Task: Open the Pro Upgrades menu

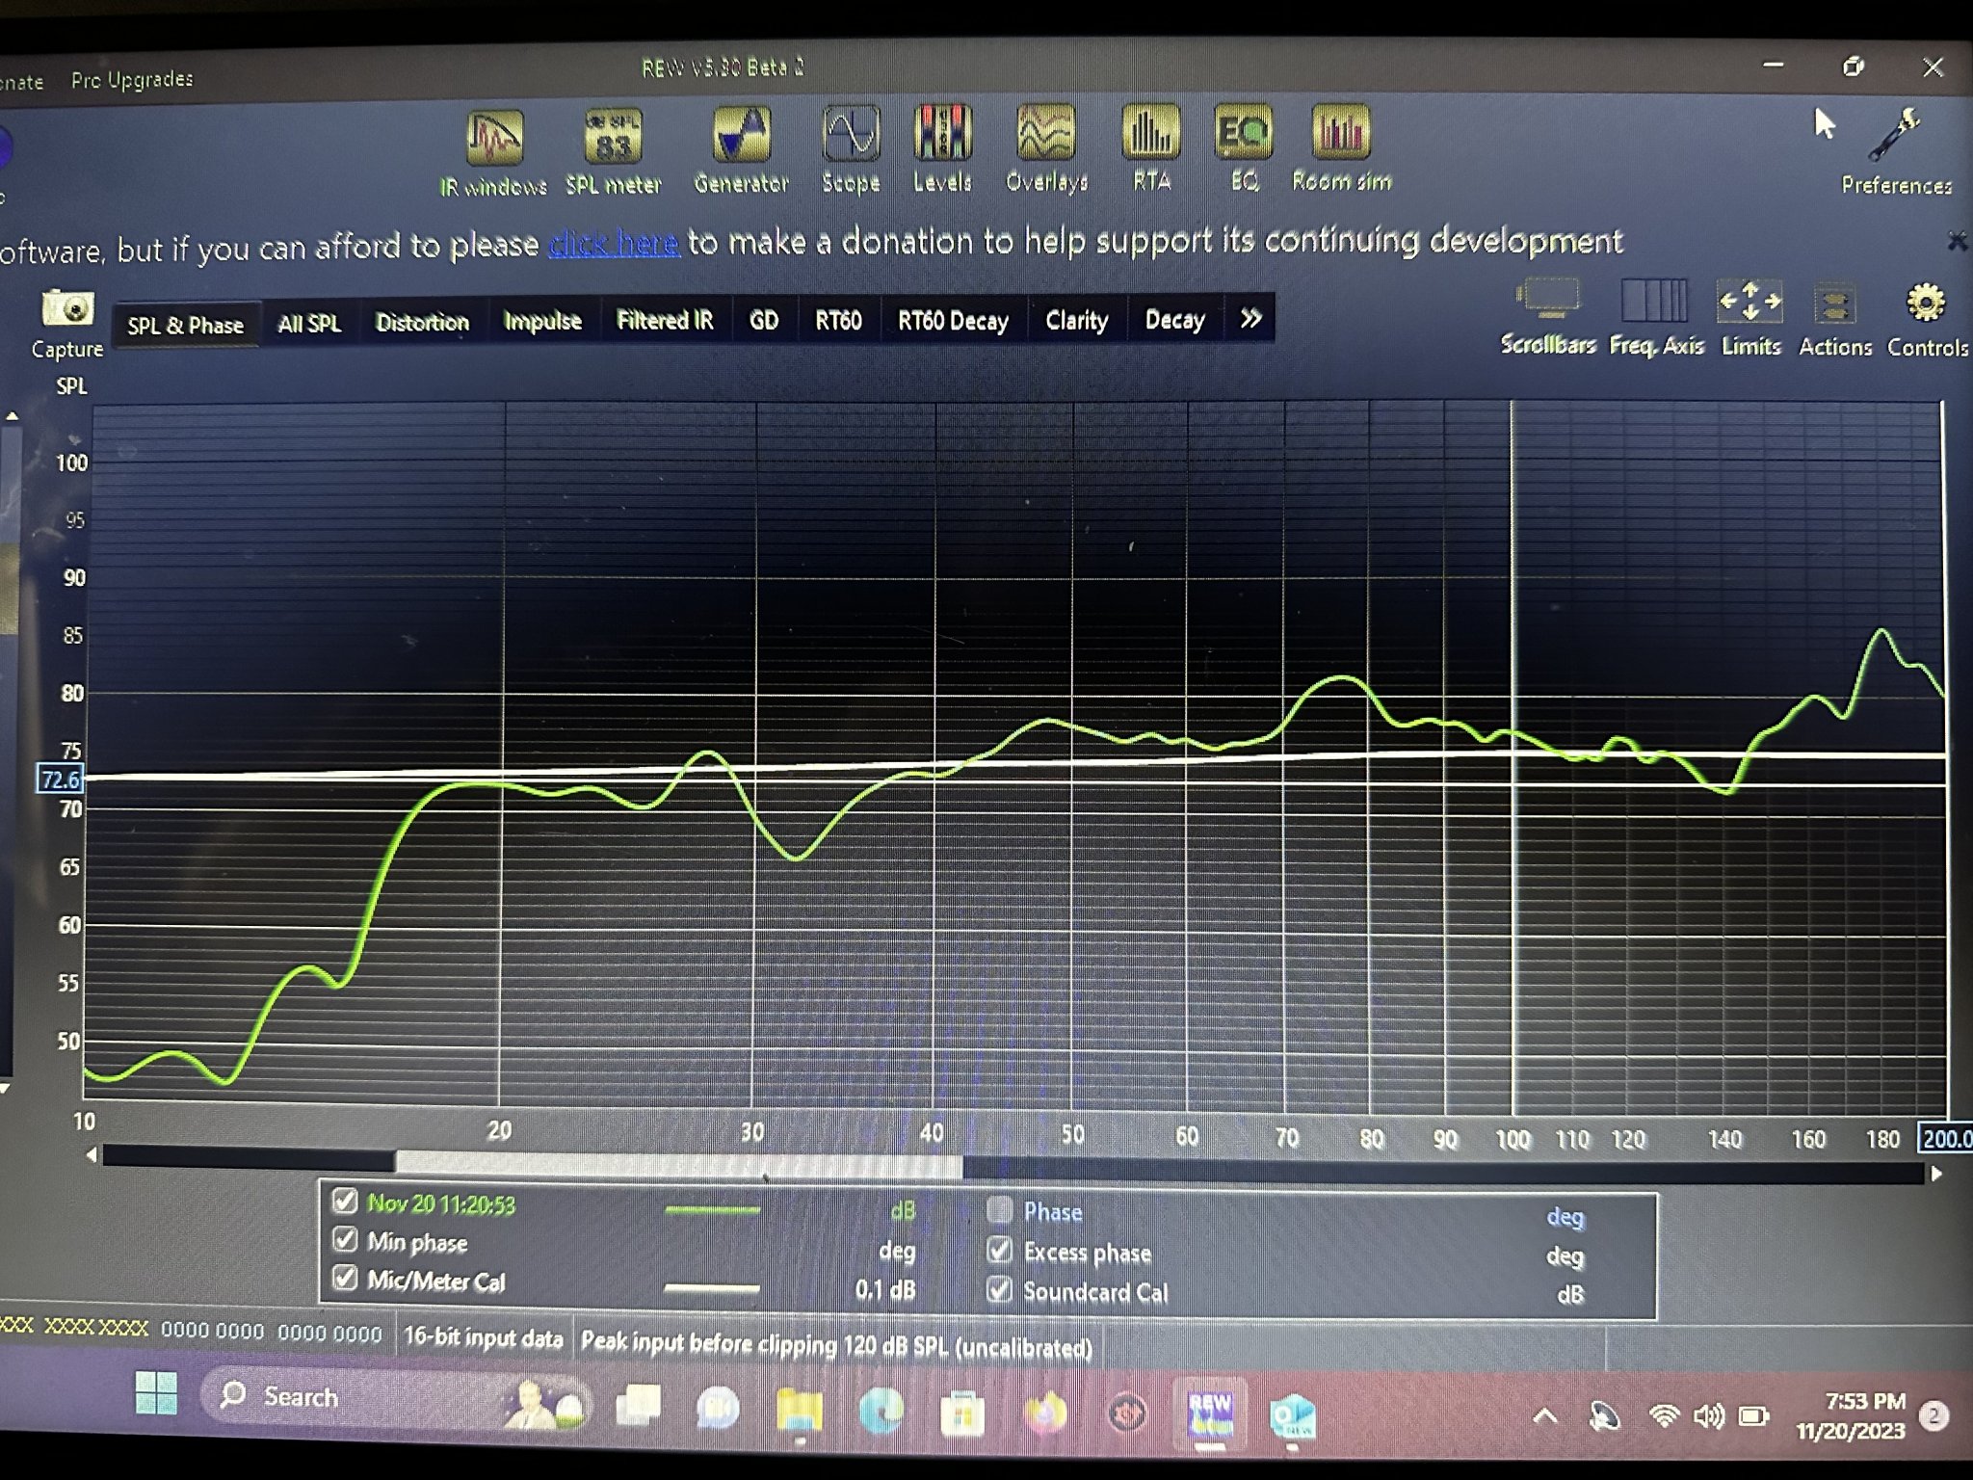Action: point(132,79)
